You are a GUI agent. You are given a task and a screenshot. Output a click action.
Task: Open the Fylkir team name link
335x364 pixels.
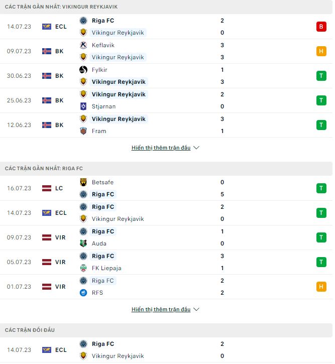pyautogui.click(x=99, y=70)
